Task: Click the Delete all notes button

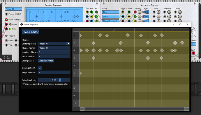Action: coord(46,61)
